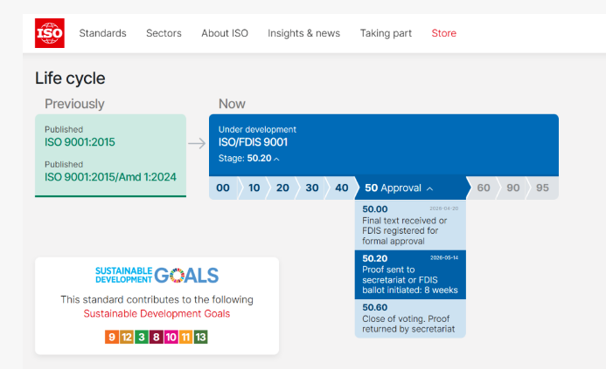Viewport: 606px width, 369px height.
Task: Select SDG goal 8 icon
Action: pyautogui.click(x=157, y=337)
